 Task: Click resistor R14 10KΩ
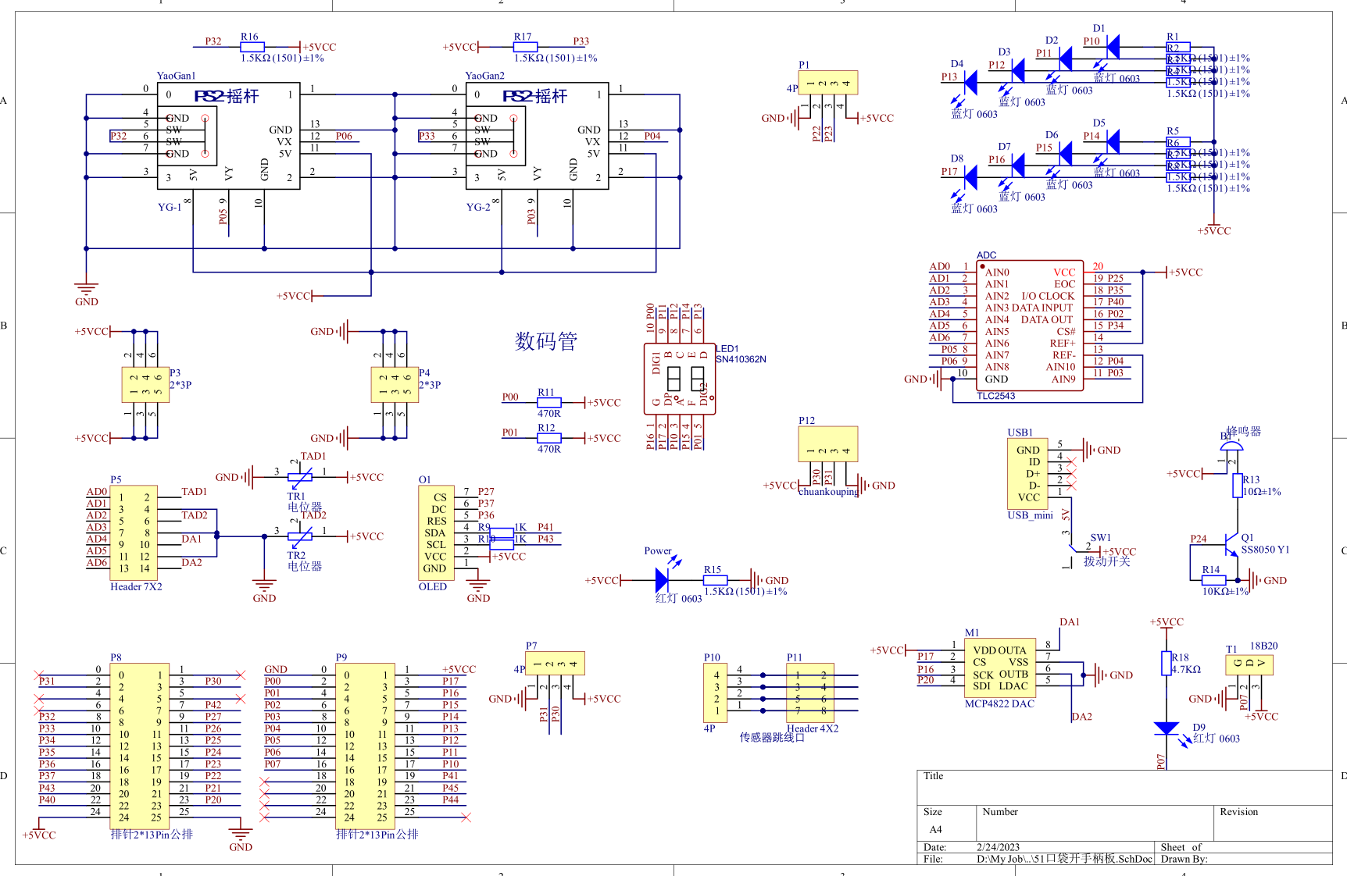pos(1213,580)
